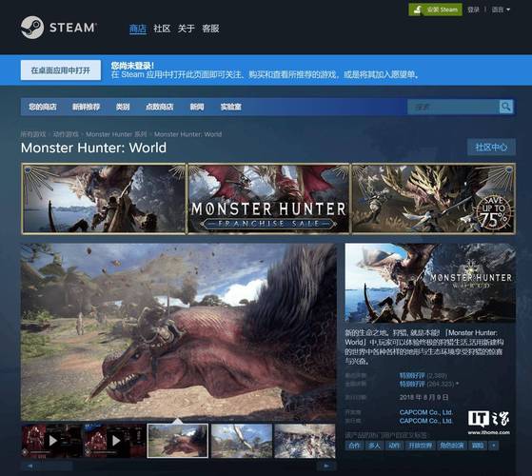Open the 社区中心 community hub
The height and width of the screenshot is (476, 532).
[x=491, y=148]
